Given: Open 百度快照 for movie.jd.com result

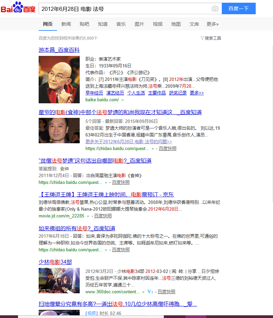Looking at the screenshot, I should [103, 216].
